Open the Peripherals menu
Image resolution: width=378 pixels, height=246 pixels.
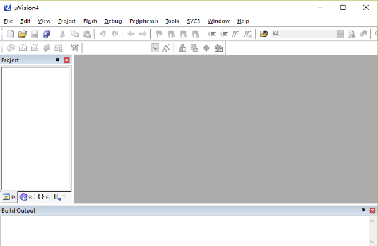click(144, 21)
